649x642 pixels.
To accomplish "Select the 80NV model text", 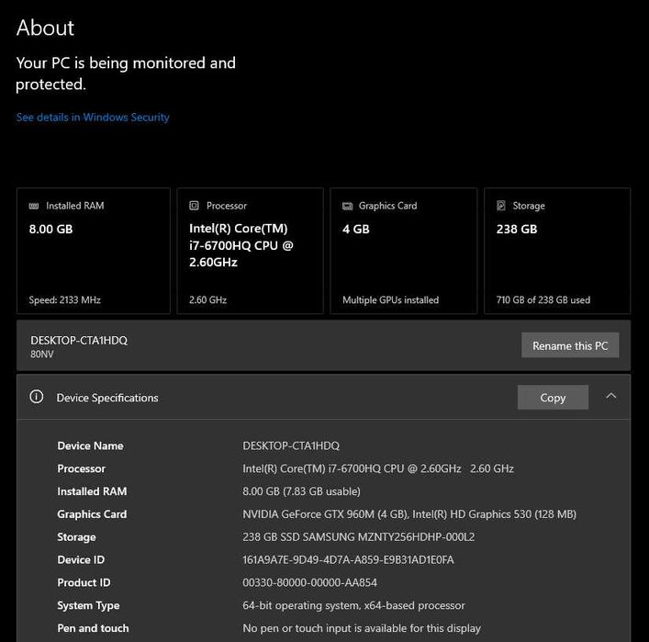I will pos(42,355).
